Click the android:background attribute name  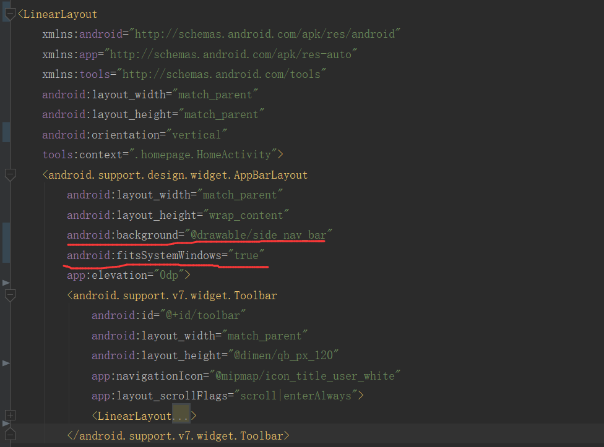point(123,235)
